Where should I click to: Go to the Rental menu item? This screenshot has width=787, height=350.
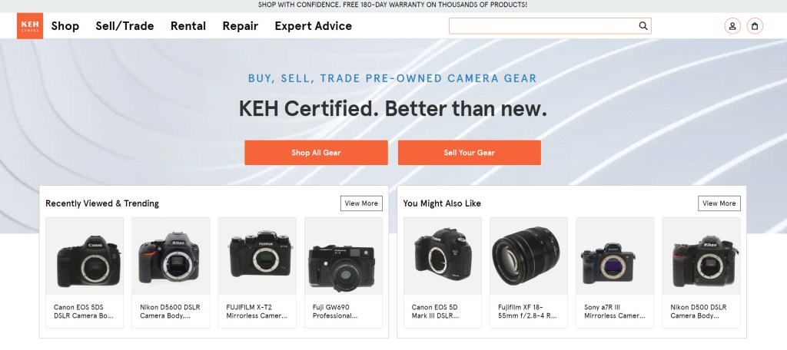coord(188,26)
